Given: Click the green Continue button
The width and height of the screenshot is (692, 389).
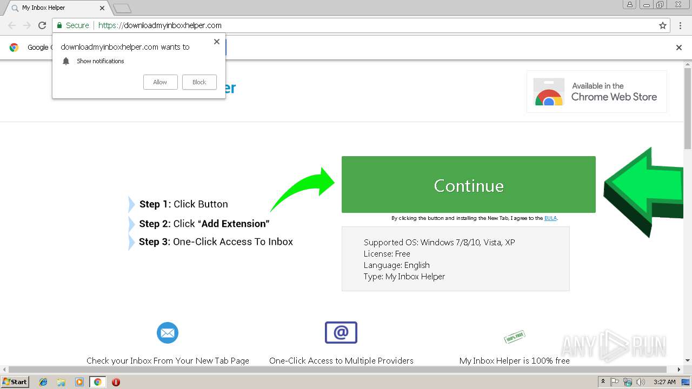Looking at the screenshot, I should (x=469, y=185).
